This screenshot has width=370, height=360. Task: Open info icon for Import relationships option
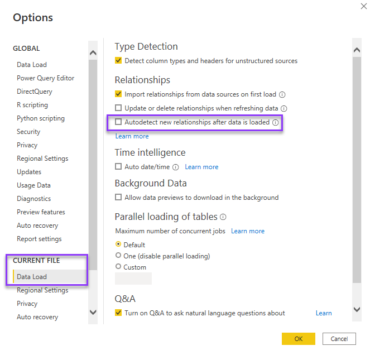[282, 95]
